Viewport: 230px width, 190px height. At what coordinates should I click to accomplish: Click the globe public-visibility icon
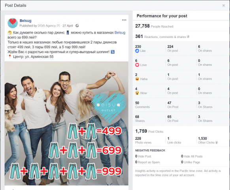point(77,26)
